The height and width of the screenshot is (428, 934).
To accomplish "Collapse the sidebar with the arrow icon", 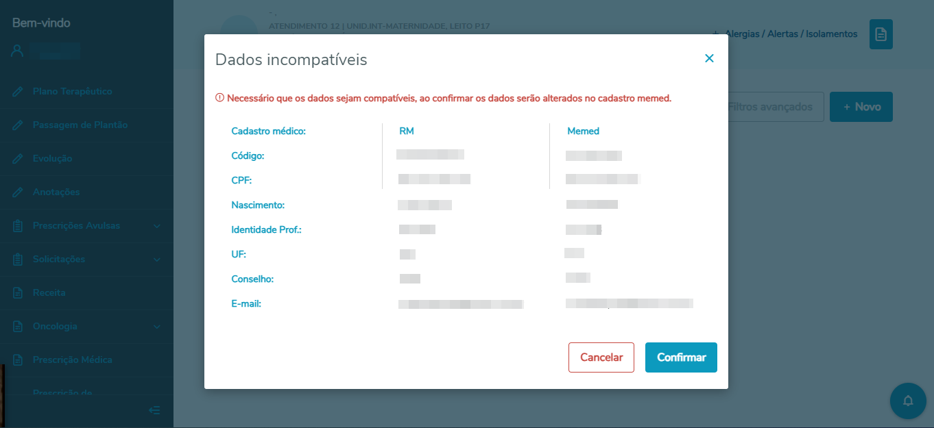I will tap(154, 410).
